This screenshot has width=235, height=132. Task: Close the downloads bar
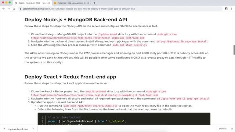pos(232,129)
